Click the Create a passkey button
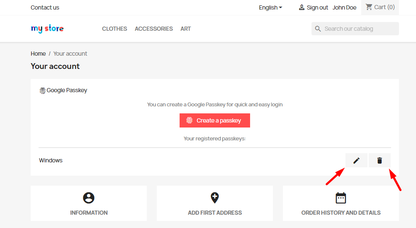This screenshot has width=416, height=228. (214, 120)
